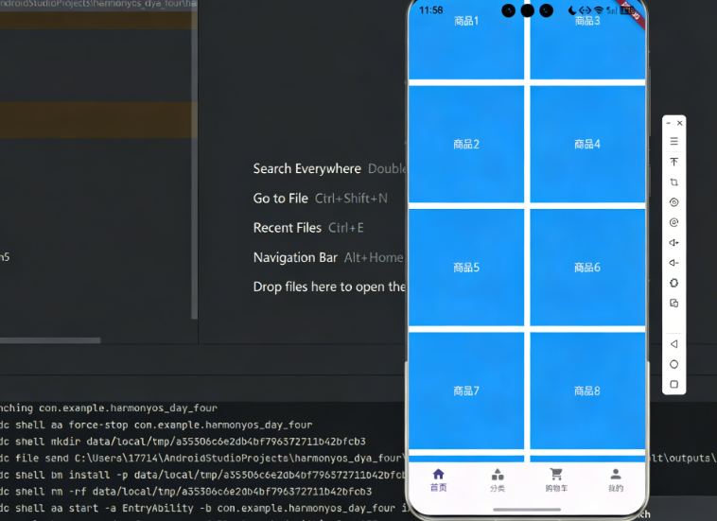This screenshot has width=717, height=521.
Task: Click the vertical scrollbar of left panel
Action: pyautogui.click(x=194, y=160)
